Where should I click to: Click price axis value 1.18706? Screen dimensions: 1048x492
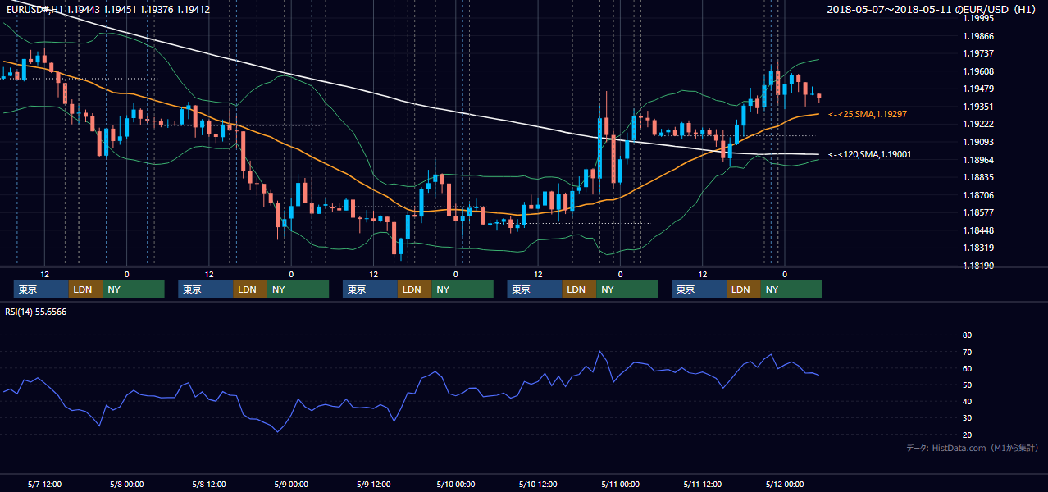pyautogui.click(x=978, y=195)
